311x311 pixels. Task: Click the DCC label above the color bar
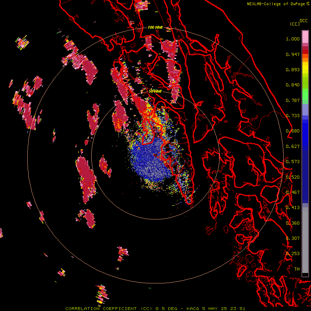coord(303,21)
